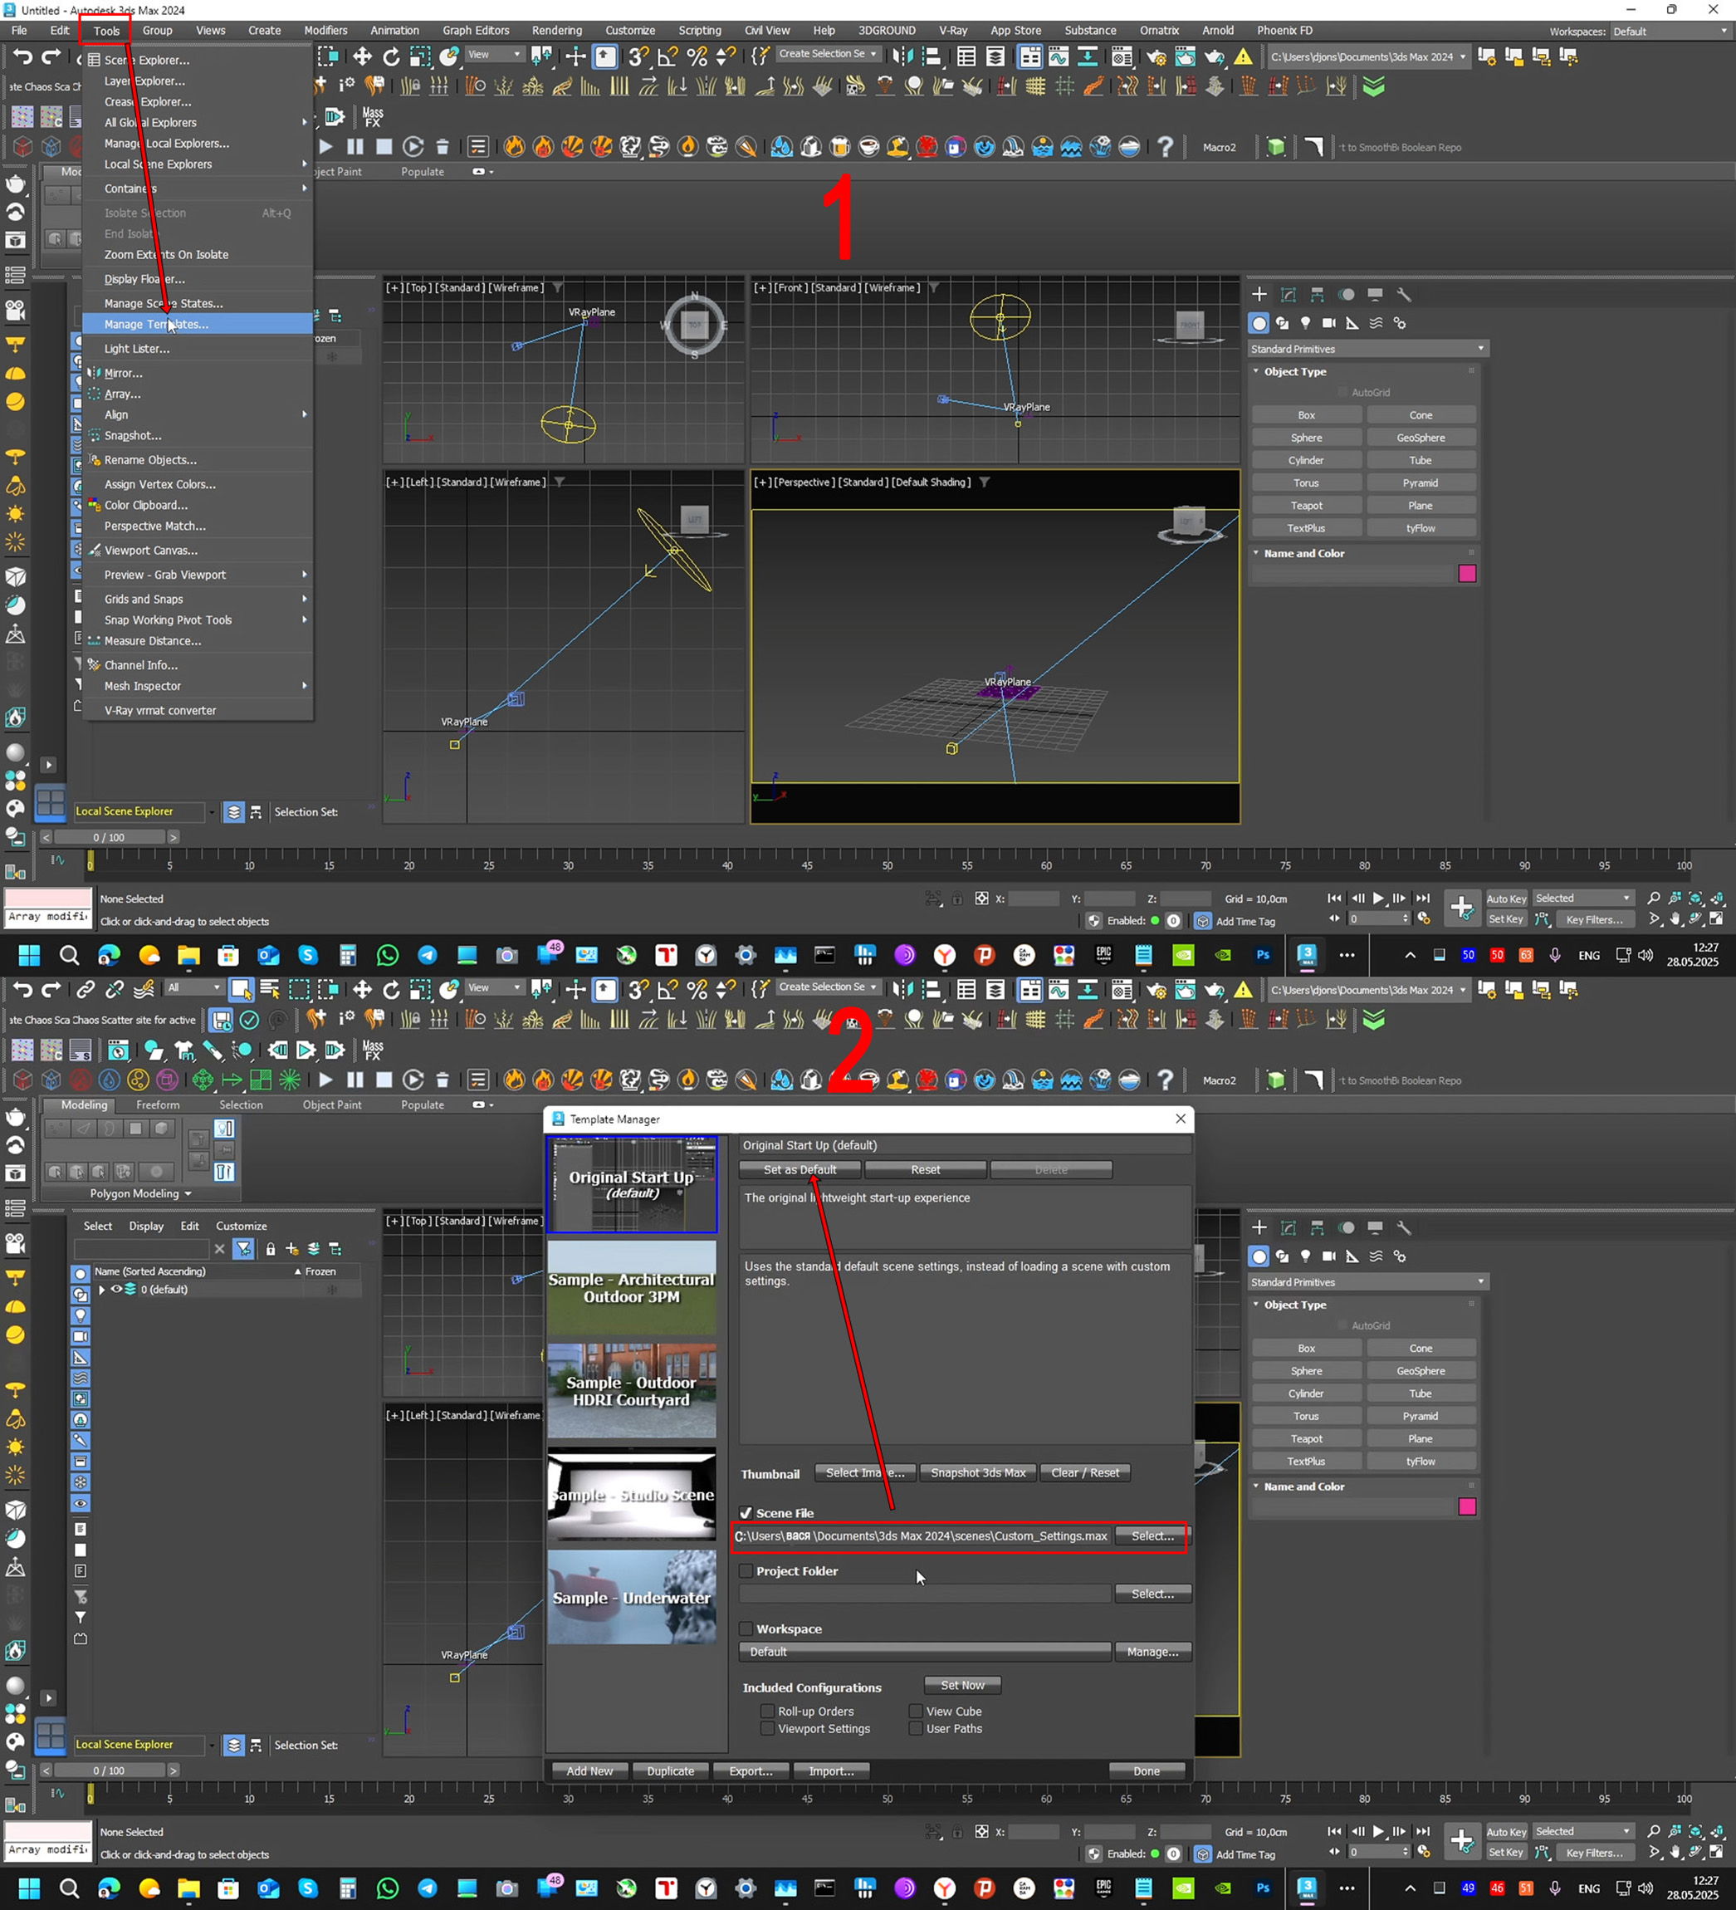Expand the 0 (default) layer tree arrow
This screenshot has height=1910, width=1736.
point(102,1290)
